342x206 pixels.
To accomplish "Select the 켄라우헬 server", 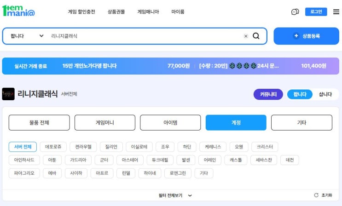I will click(83, 147).
